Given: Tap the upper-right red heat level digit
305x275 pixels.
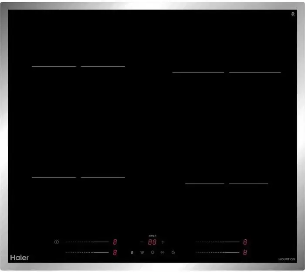Looking at the screenshot, I should (x=245, y=242).
